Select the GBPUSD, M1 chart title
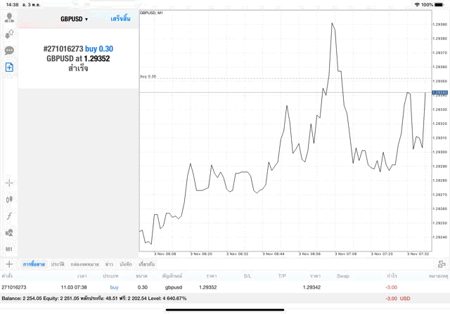 click(x=151, y=13)
